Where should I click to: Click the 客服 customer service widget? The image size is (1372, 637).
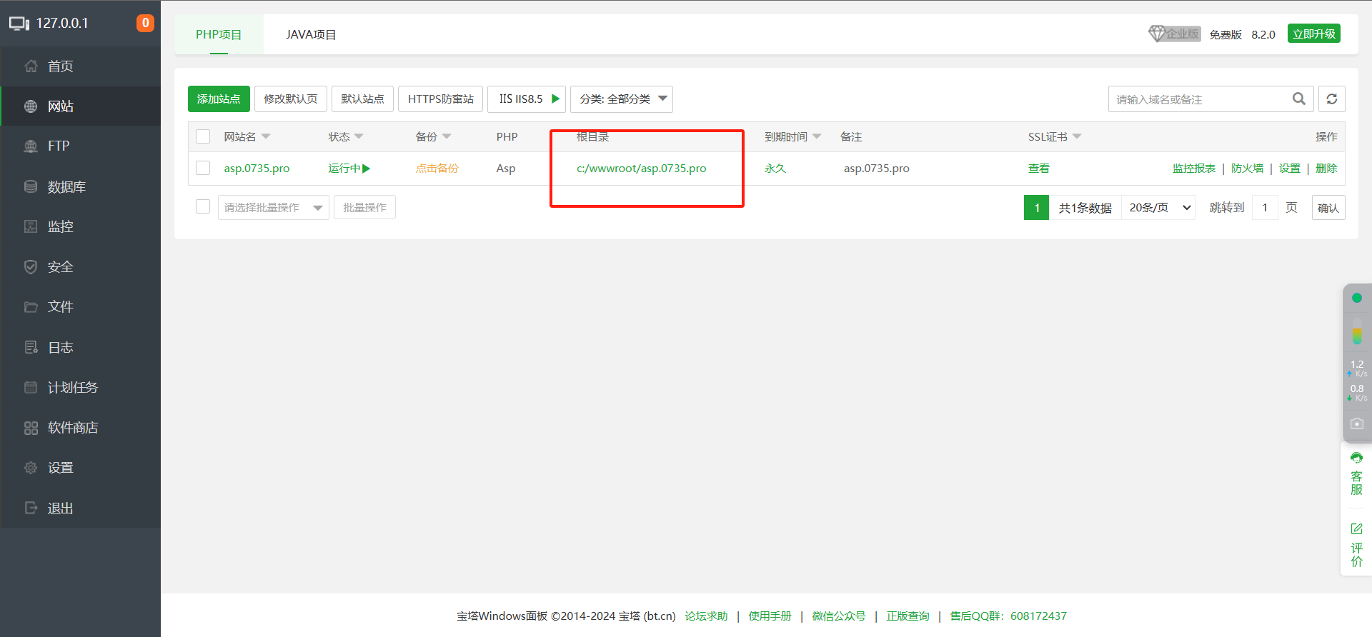coord(1356,474)
